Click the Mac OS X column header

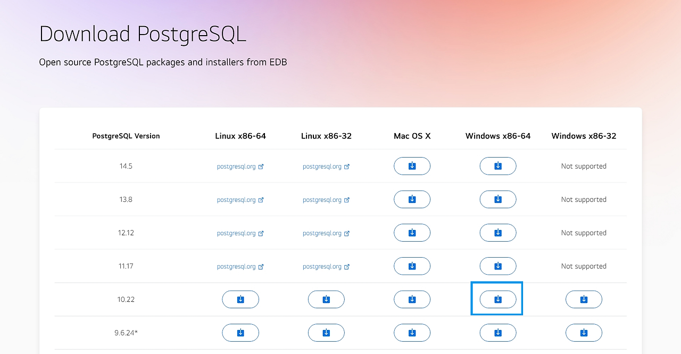click(412, 136)
